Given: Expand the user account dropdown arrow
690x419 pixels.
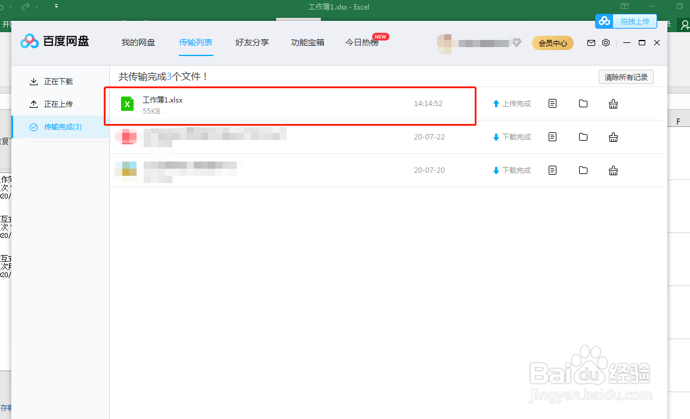Looking at the screenshot, I should 517,43.
